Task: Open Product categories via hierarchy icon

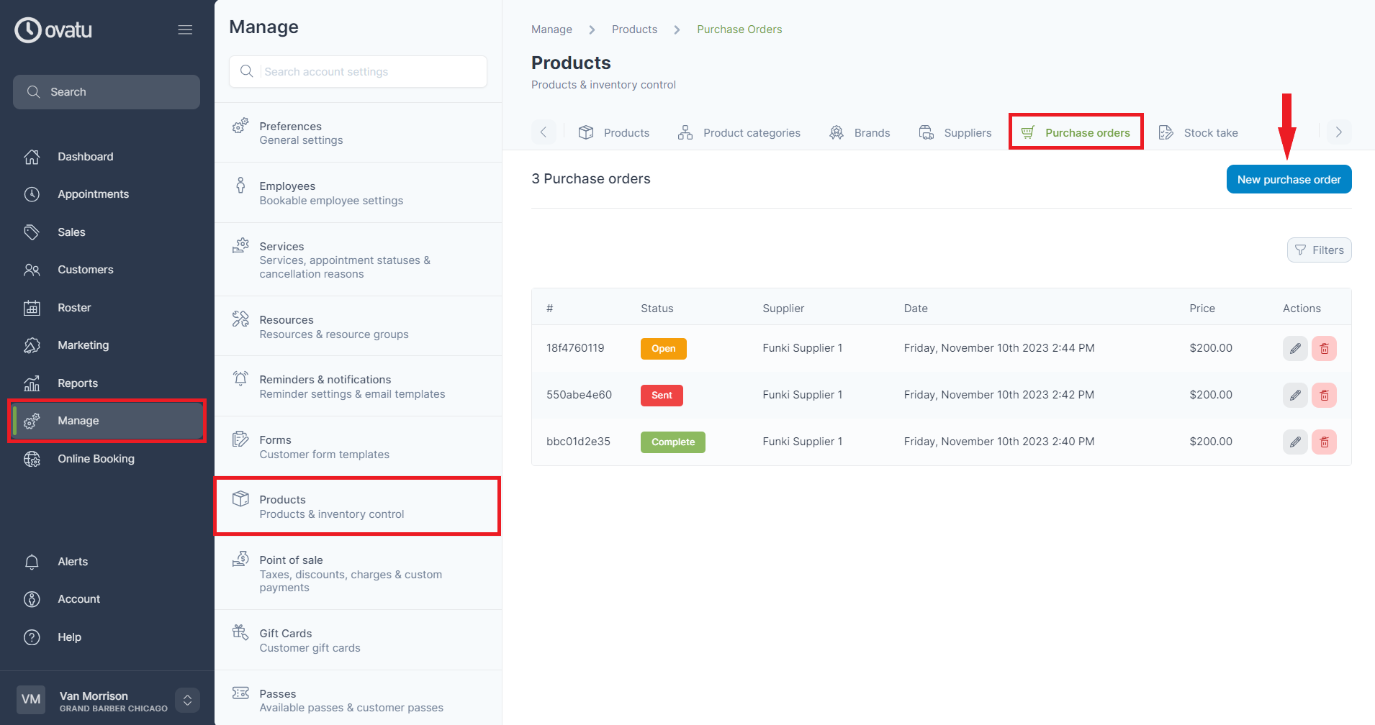Action: tap(685, 132)
